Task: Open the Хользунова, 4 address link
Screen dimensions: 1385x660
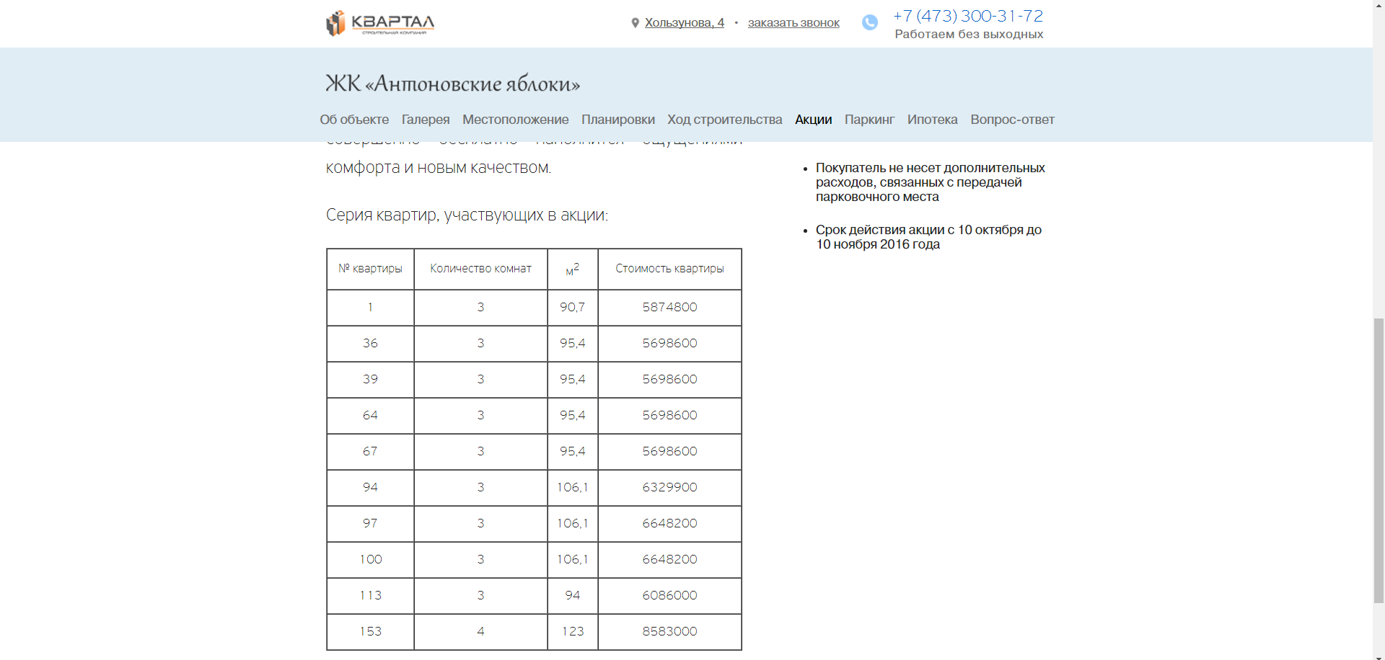Action: tap(685, 23)
